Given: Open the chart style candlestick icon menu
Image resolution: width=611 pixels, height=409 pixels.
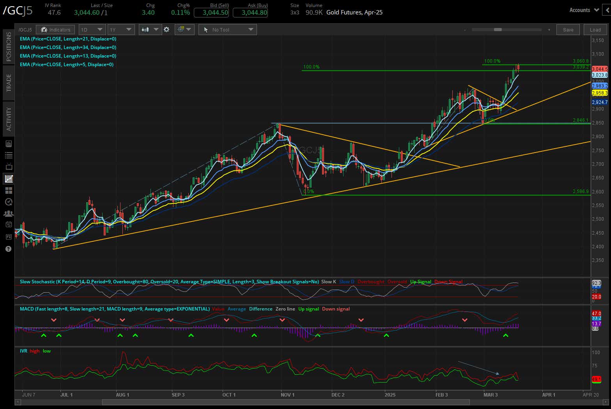Looking at the screenshot, I should [x=150, y=29].
